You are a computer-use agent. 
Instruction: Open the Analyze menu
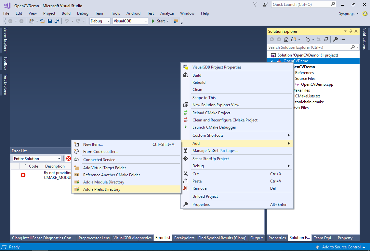click(167, 13)
